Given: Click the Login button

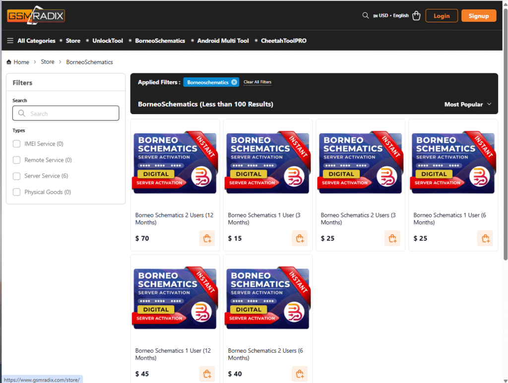Looking at the screenshot, I should pyautogui.click(x=441, y=15).
